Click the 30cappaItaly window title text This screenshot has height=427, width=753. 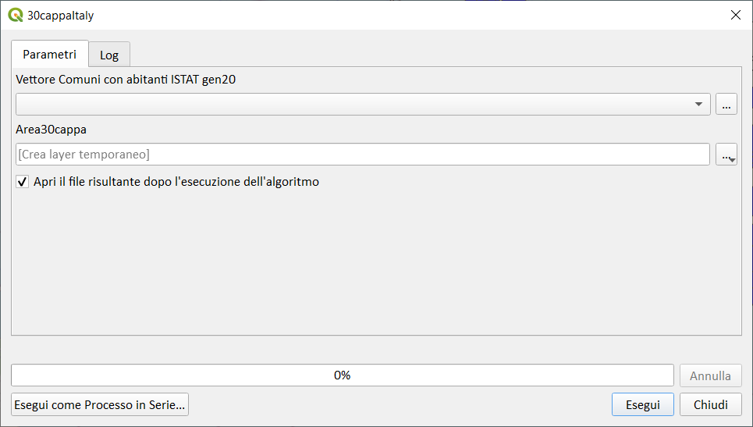pyautogui.click(x=61, y=15)
